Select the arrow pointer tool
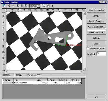108x101 pixels. 52,6
